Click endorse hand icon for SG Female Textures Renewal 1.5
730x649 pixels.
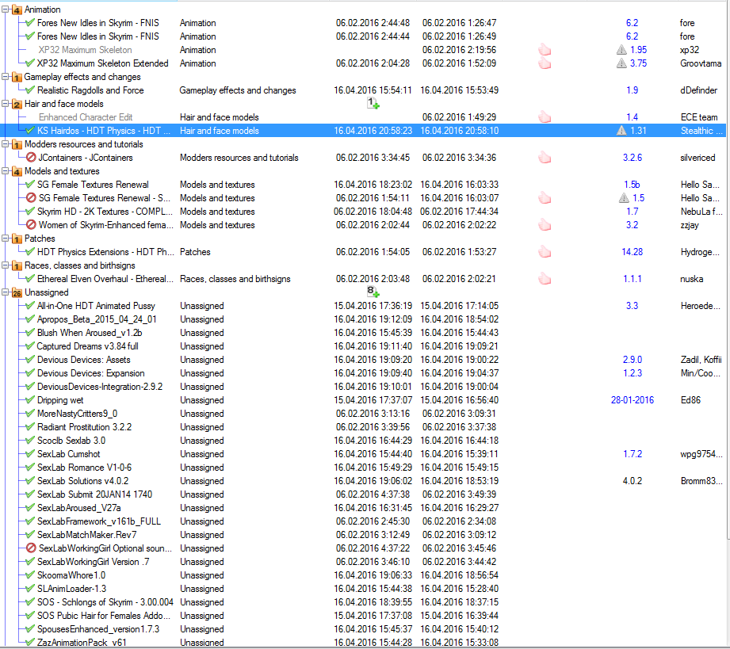point(545,198)
